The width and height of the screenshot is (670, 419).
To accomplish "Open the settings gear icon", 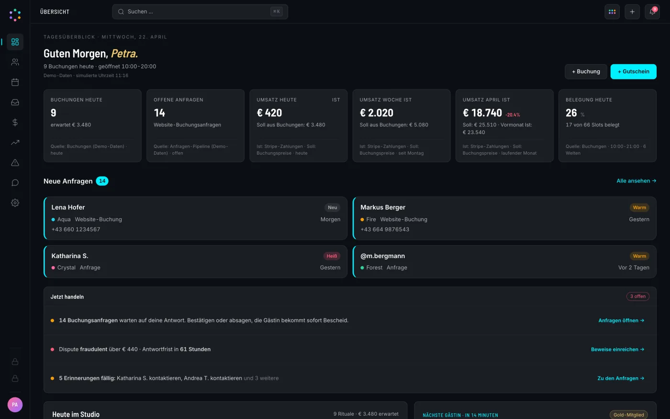I will 15,203.
